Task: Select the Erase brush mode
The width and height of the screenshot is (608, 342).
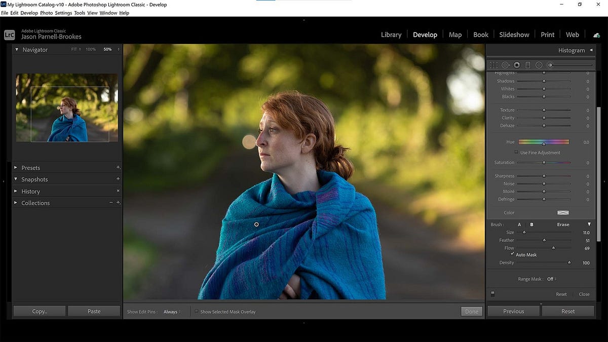Action: (562, 224)
